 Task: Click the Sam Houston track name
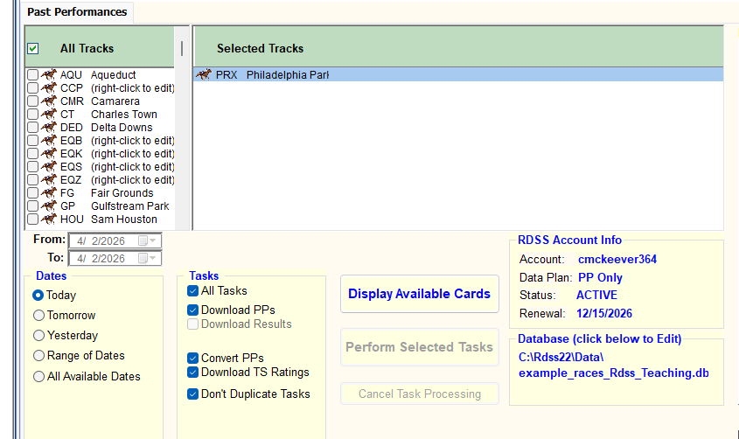(124, 219)
